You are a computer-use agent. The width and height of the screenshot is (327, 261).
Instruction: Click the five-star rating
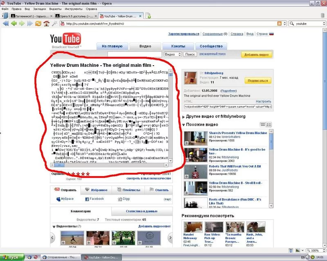click(78, 174)
